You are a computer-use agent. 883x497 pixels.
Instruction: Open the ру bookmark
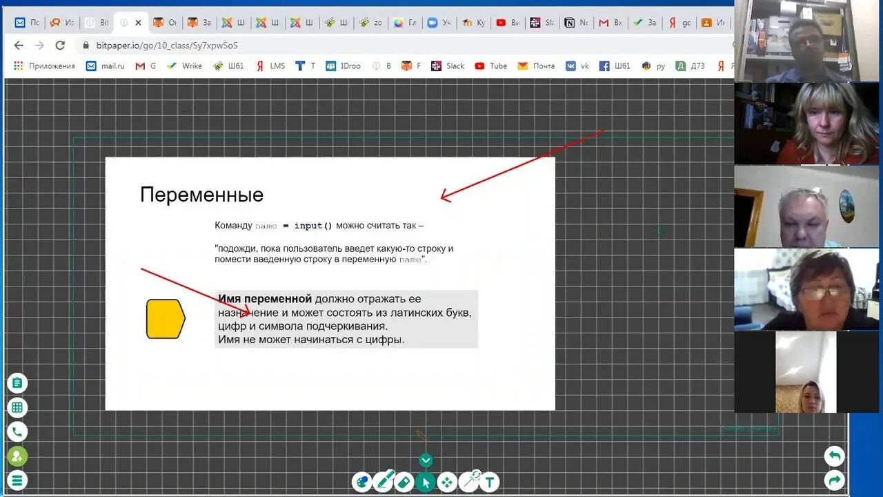tap(653, 66)
